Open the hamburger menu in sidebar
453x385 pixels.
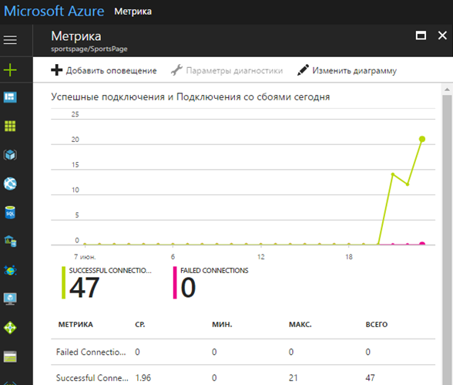[10, 40]
